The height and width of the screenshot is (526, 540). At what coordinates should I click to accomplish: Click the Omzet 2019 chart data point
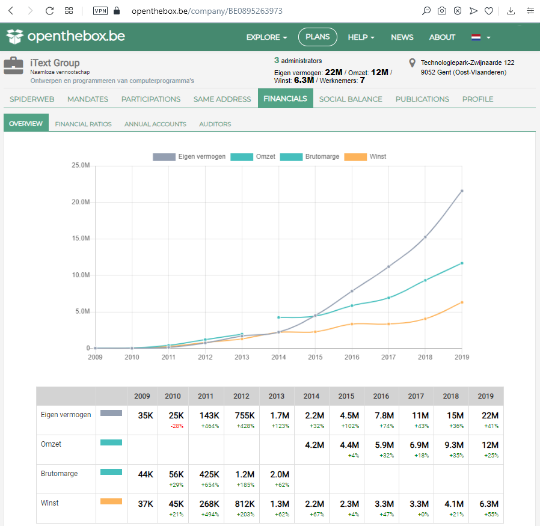462,263
